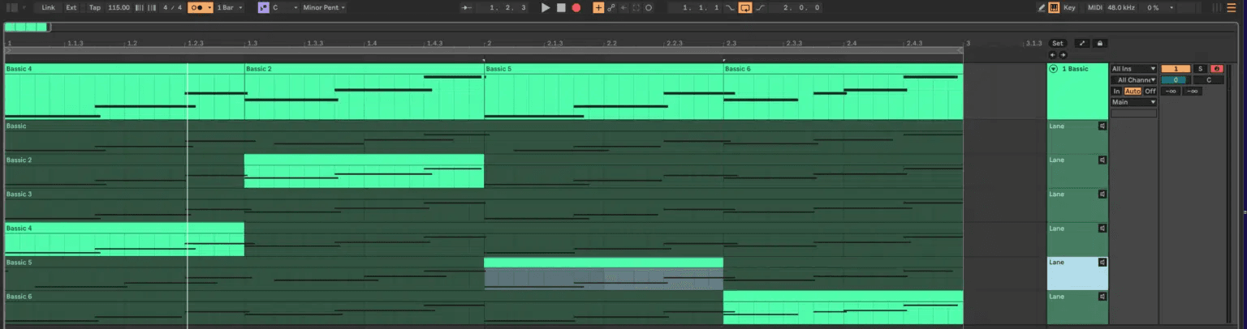1247x329 pixels.
Task: Toggle Track Activator button 1
Action: pos(1176,69)
